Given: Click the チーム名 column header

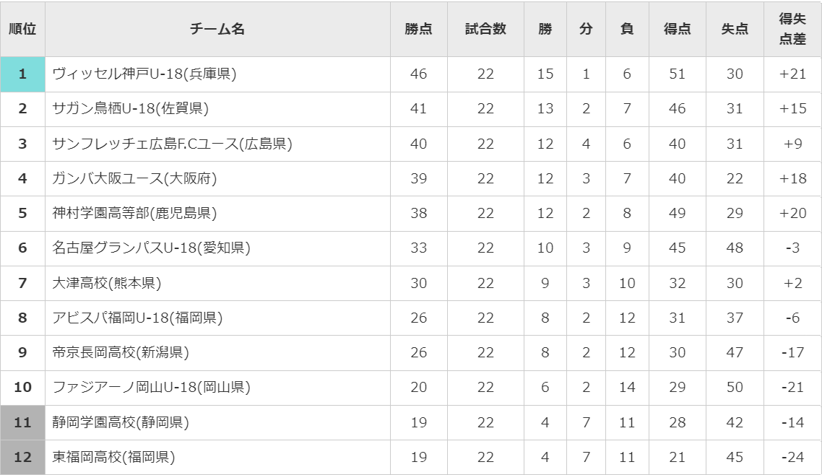Looking at the screenshot, I should click(x=217, y=29).
